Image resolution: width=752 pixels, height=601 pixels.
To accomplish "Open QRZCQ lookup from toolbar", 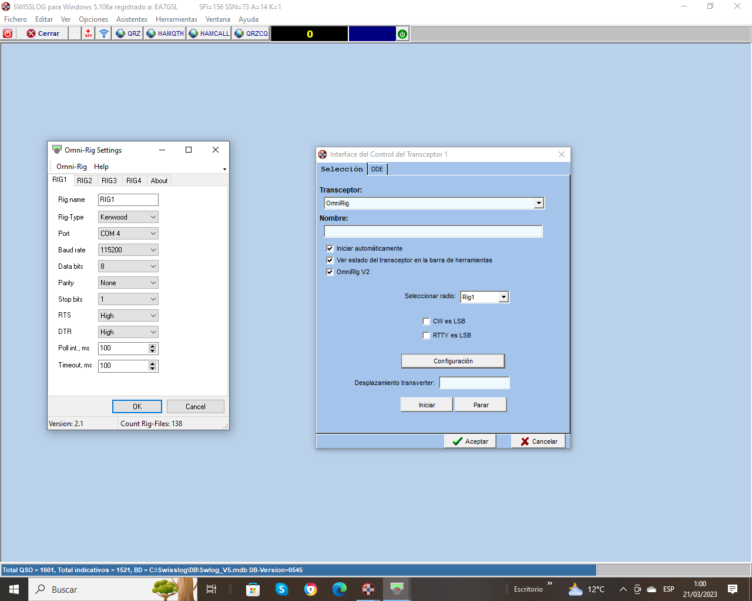I will [251, 33].
